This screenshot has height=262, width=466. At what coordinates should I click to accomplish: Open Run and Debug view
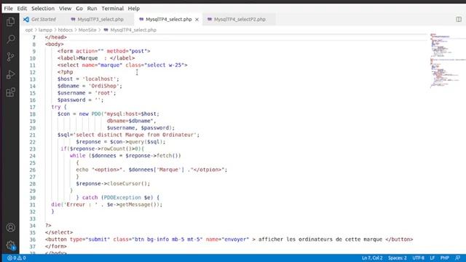(10, 74)
